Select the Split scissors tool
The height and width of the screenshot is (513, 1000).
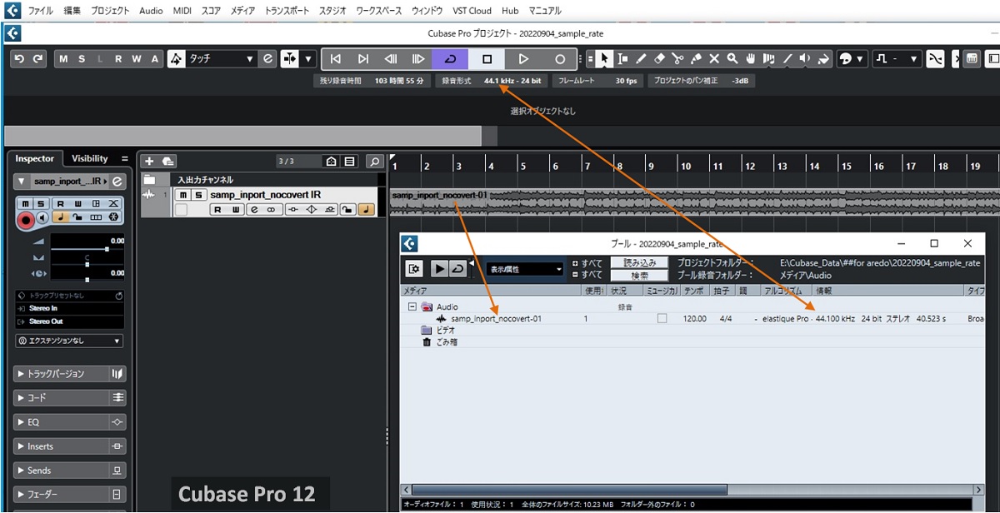[677, 59]
